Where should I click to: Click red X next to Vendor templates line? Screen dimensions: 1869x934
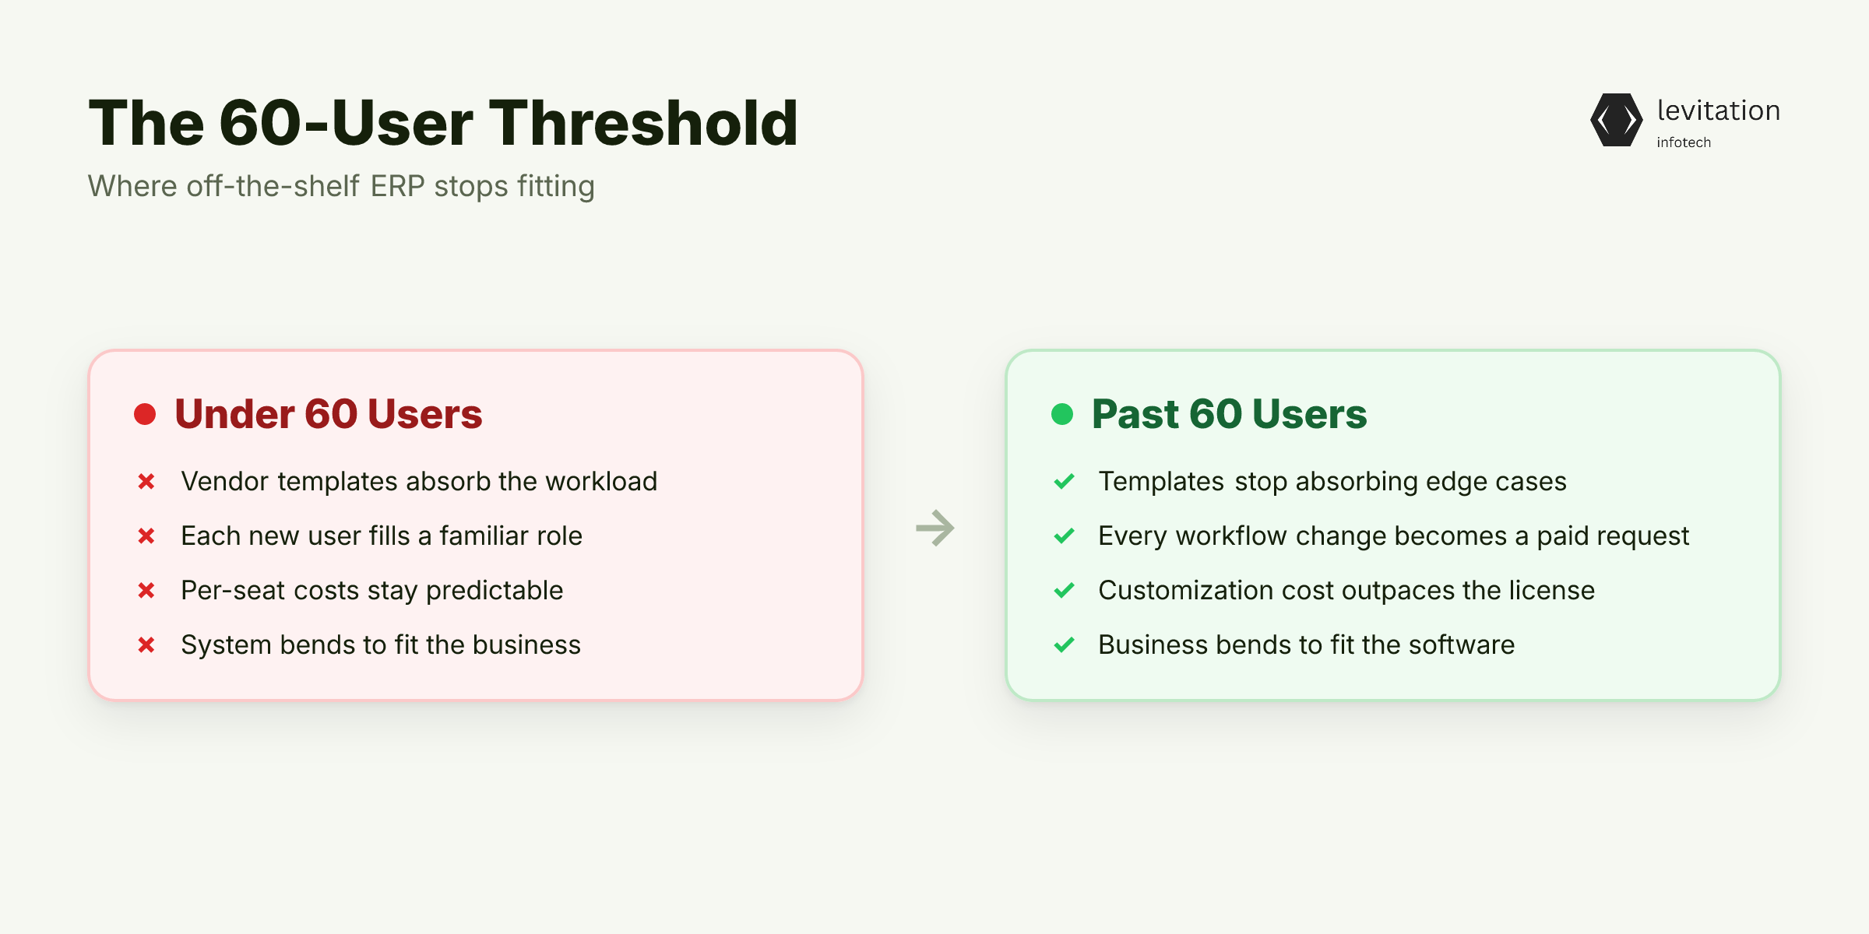[x=146, y=482]
